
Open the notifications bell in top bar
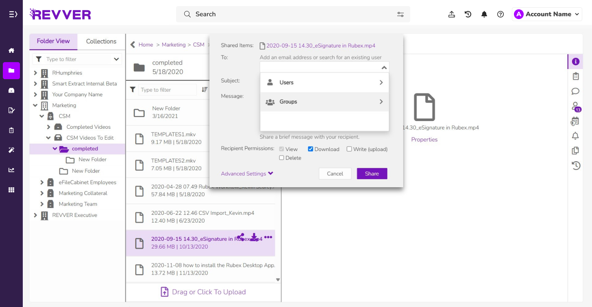coord(484,14)
